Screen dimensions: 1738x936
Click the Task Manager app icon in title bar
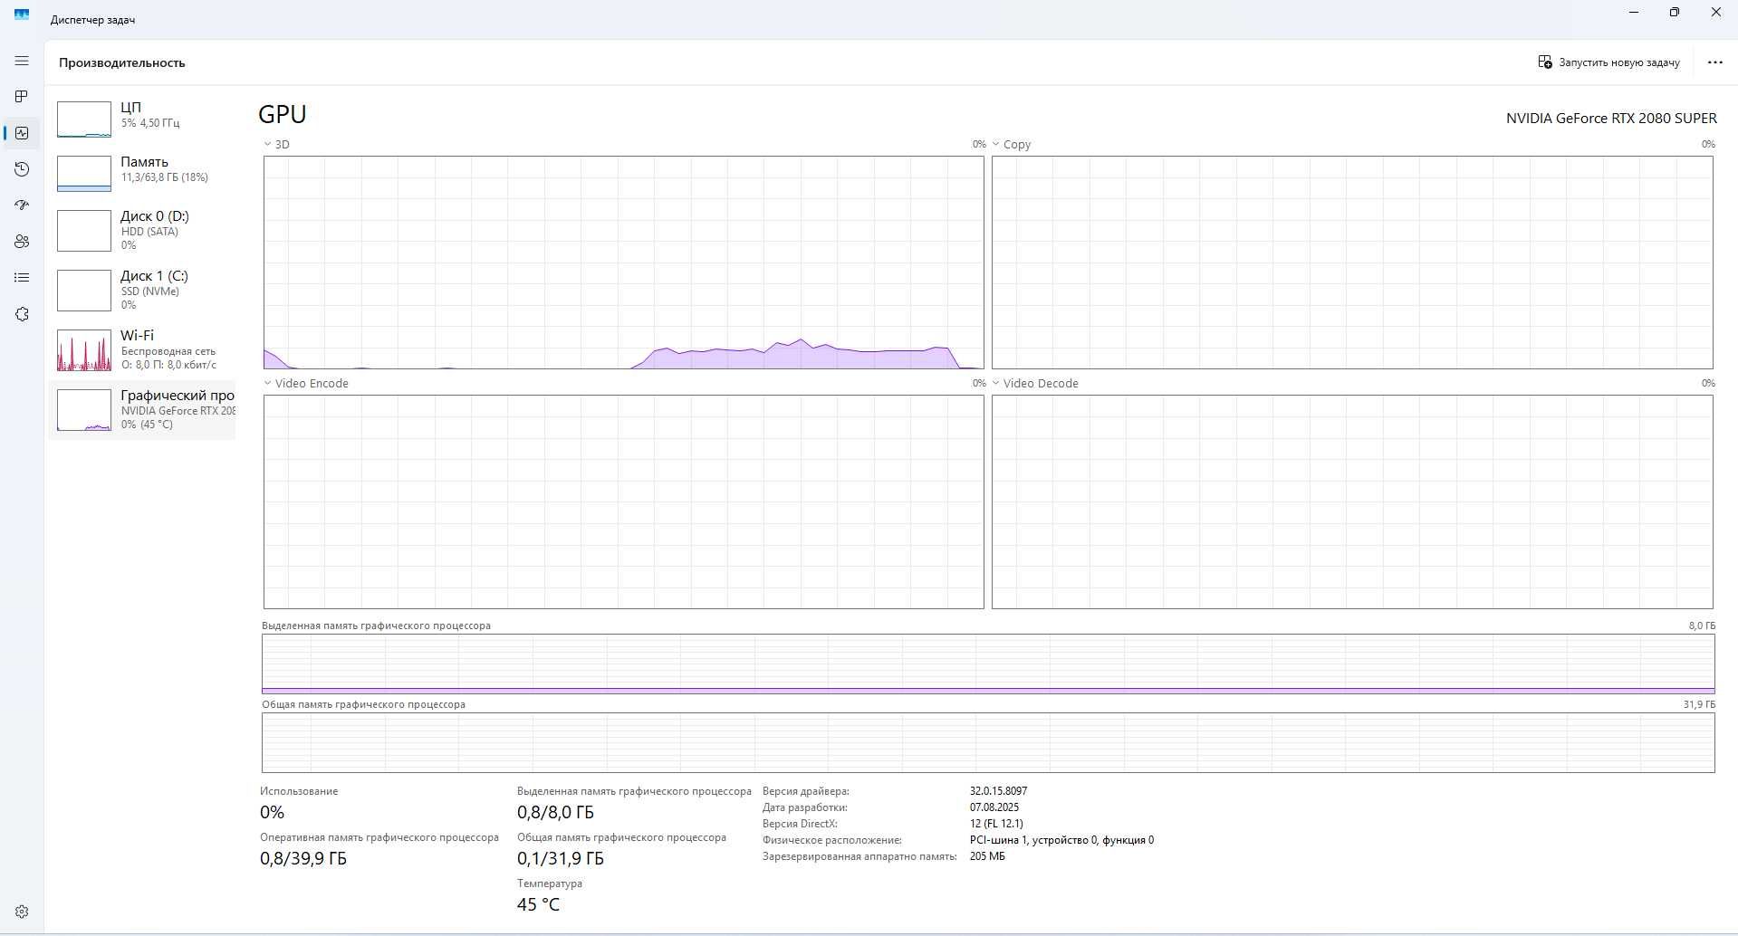click(22, 14)
